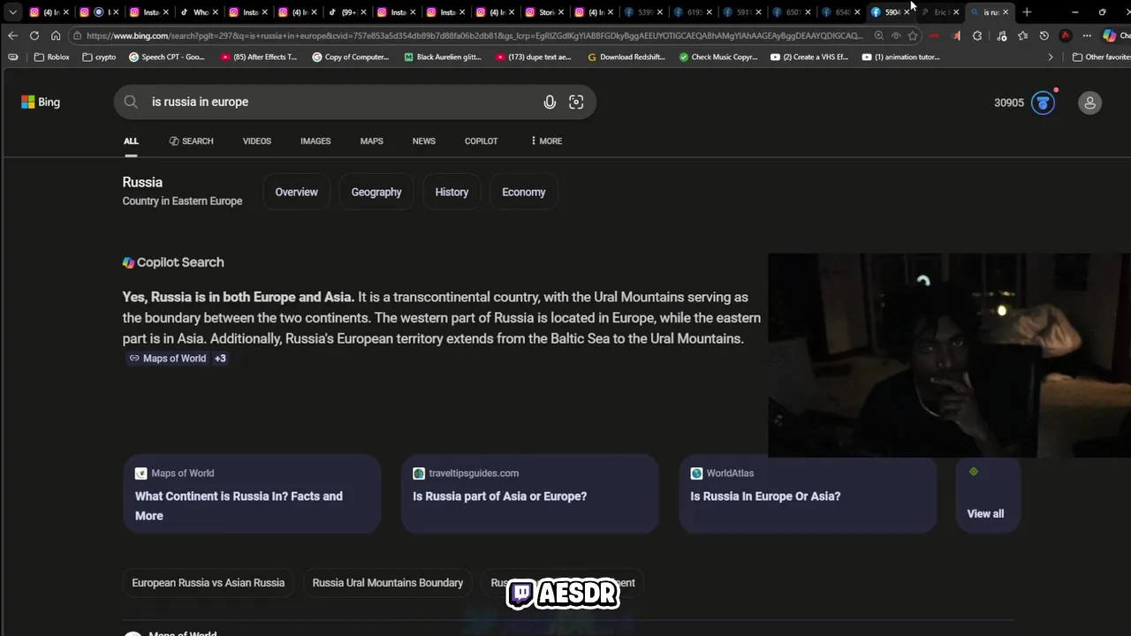The width and height of the screenshot is (1131, 636).
Task: Click the History chip for Russia
Action: (x=452, y=192)
